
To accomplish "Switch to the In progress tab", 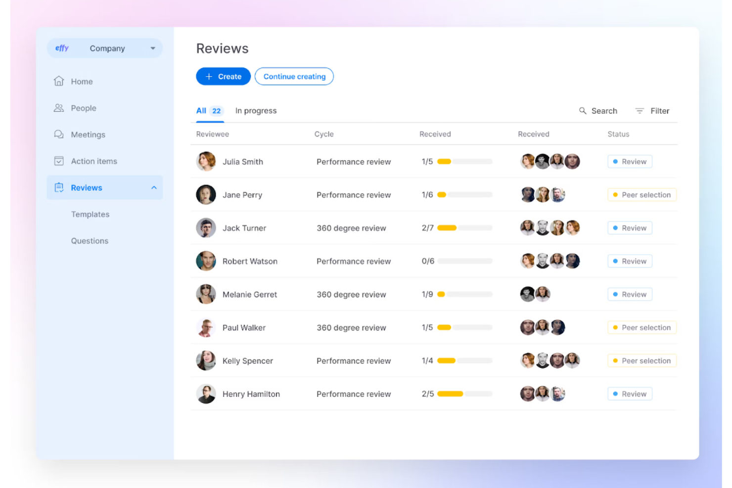I will [x=256, y=111].
